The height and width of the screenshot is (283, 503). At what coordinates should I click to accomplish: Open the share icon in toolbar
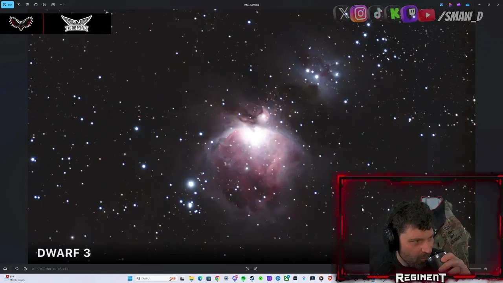click(x=44, y=5)
